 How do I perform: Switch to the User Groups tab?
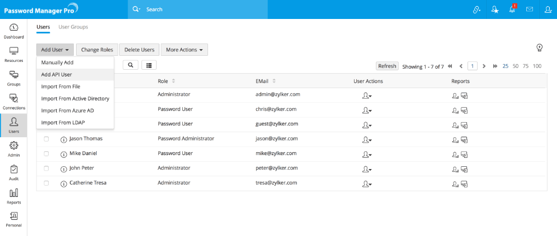73,27
